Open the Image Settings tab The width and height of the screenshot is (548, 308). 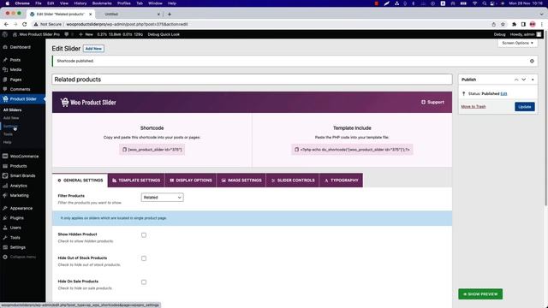[241, 181]
